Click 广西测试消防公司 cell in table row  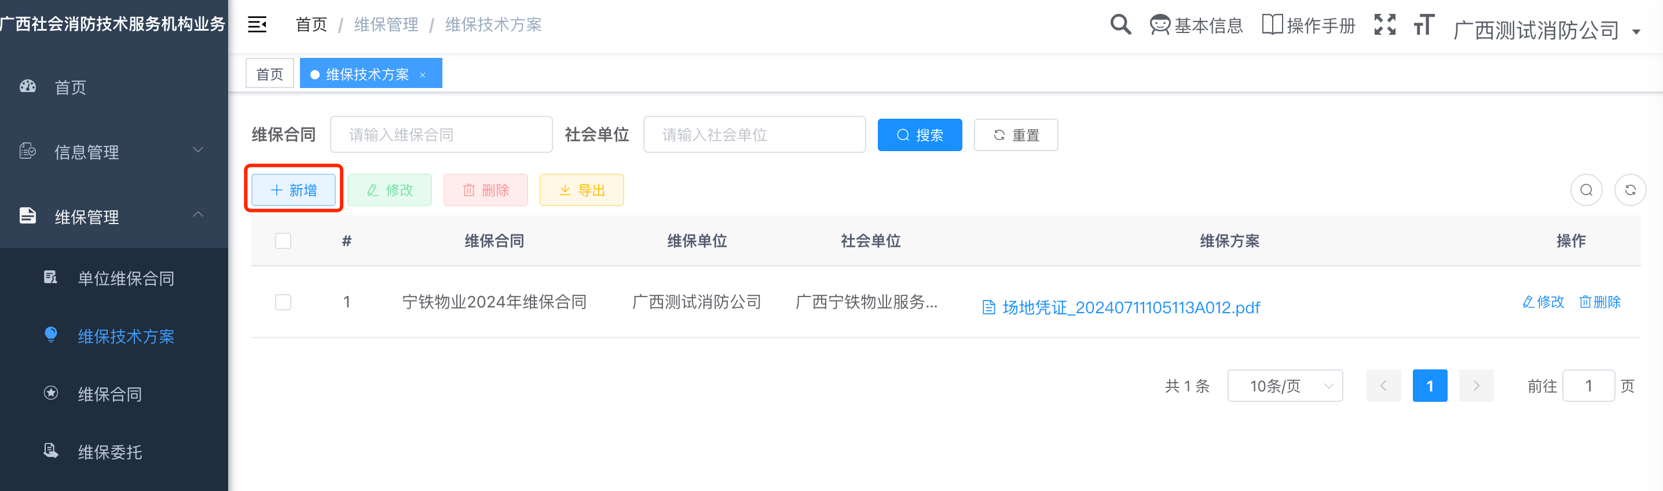pyautogui.click(x=697, y=302)
